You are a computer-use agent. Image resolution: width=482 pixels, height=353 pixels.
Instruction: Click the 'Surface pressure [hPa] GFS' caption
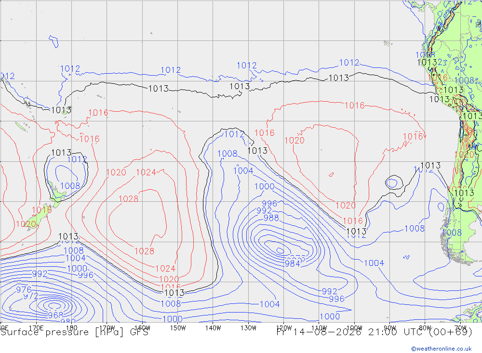[75, 332]
